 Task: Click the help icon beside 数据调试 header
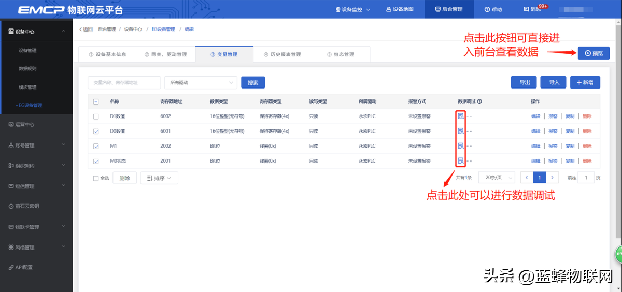(x=479, y=101)
